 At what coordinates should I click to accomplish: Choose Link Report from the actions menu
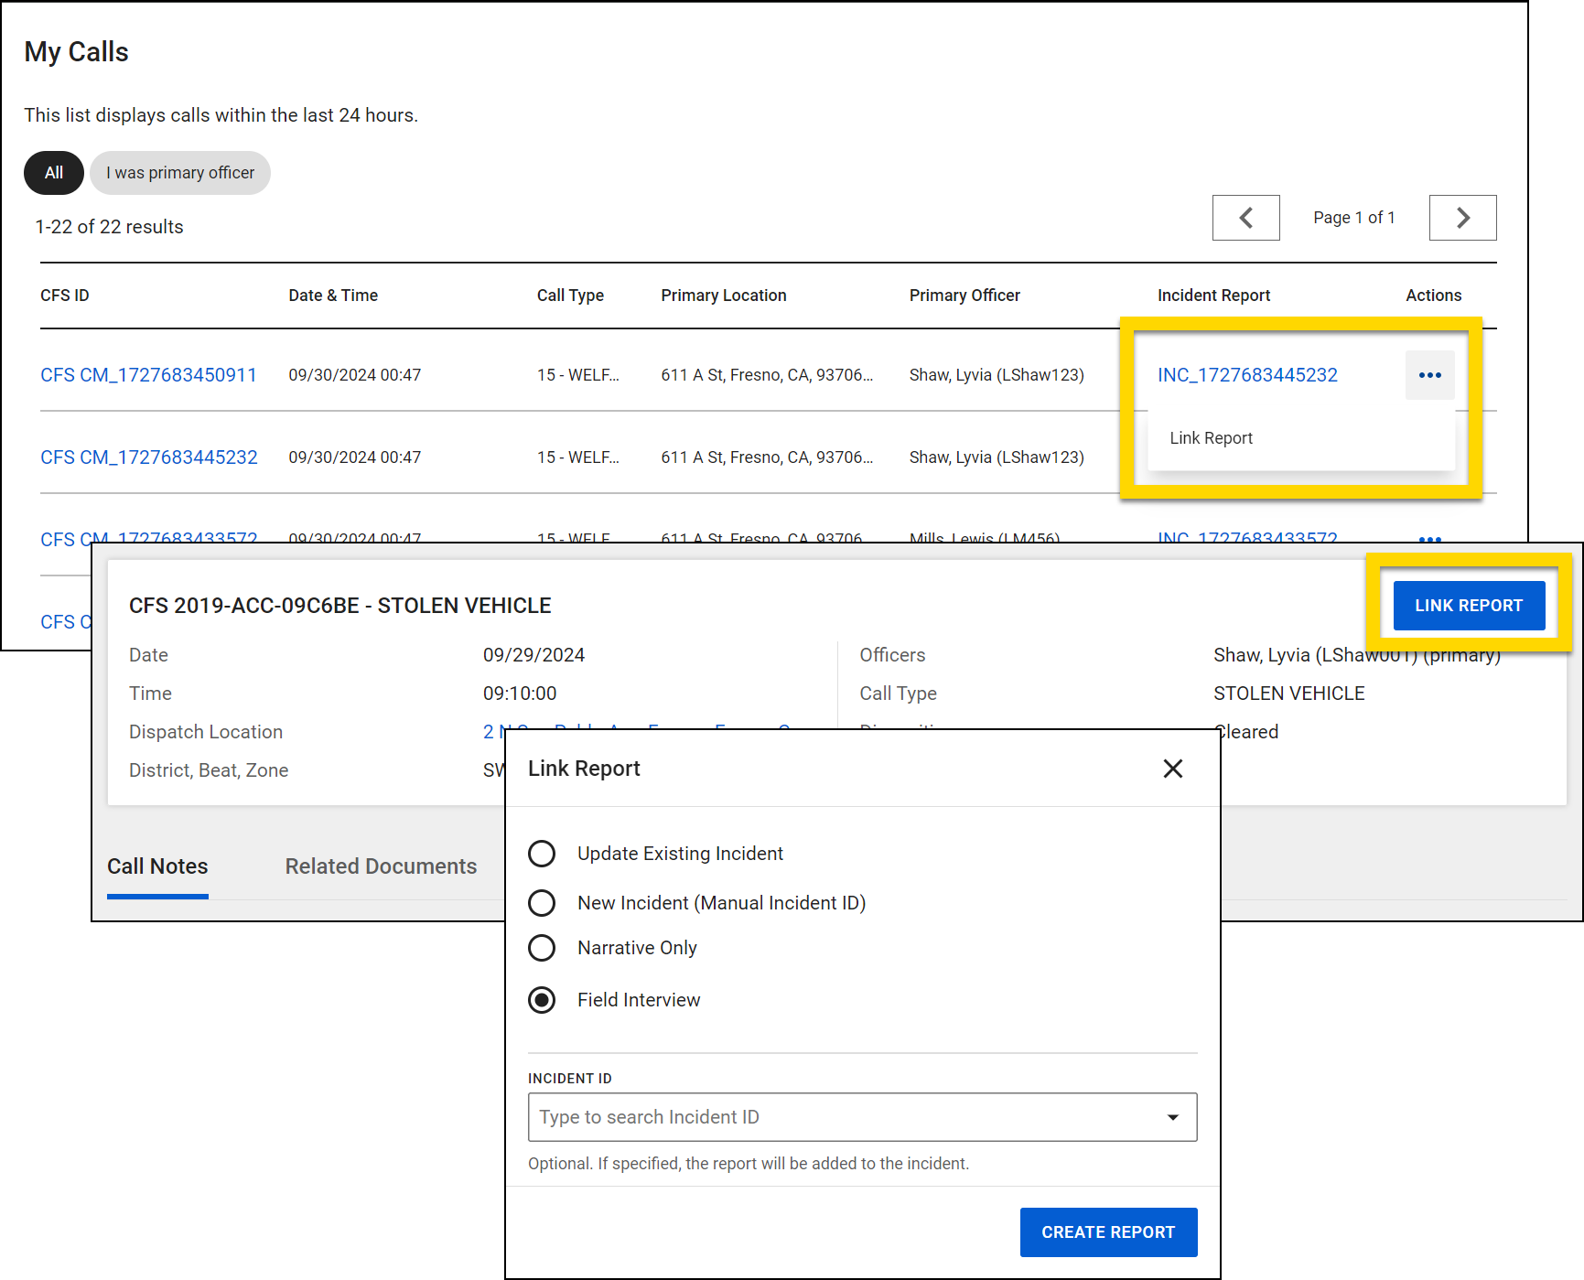click(1211, 438)
